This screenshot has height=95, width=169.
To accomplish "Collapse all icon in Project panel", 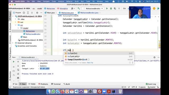I will tap(32, 13).
